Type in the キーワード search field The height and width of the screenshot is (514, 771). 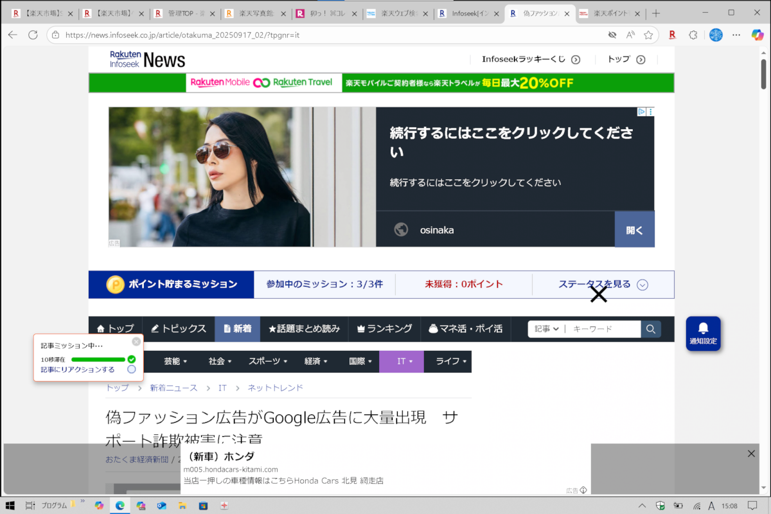click(604, 329)
